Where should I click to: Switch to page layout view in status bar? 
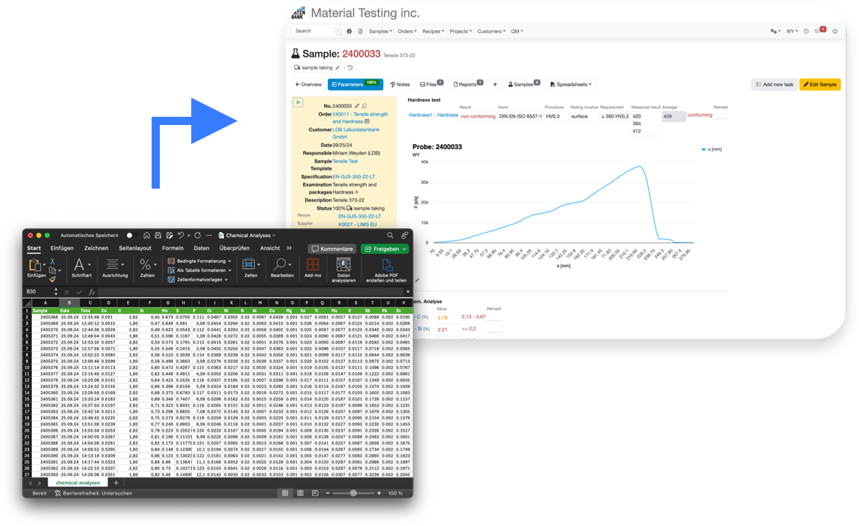click(x=300, y=493)
